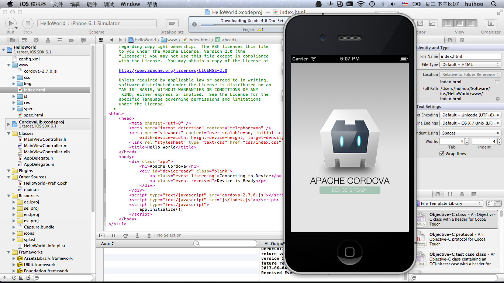Toggle the Utilities pane view button
504x283 pixels.
(x=471, y=23)
